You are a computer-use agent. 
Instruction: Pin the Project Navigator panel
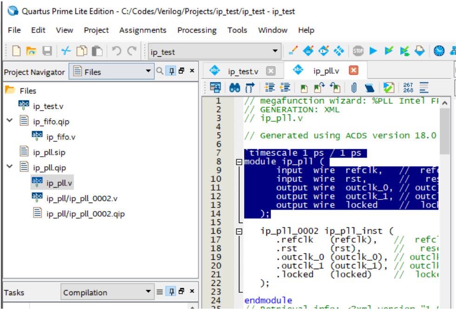point(172,71)
